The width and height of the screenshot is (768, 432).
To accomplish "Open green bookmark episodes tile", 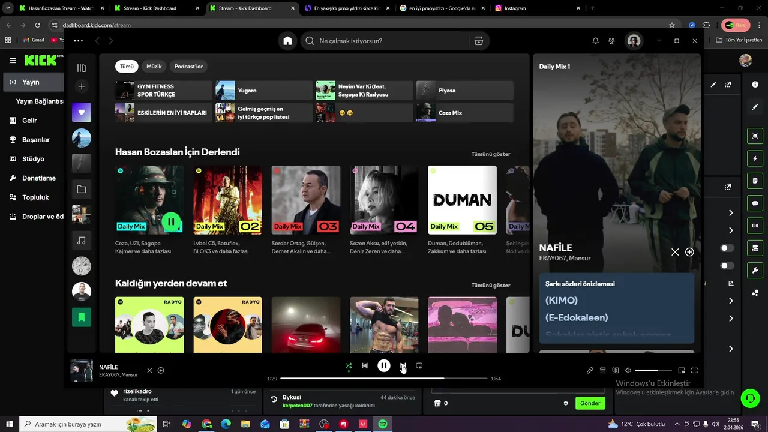I will coord(82,317).
